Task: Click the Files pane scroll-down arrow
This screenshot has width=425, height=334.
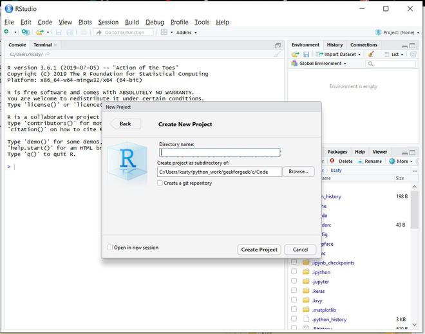Action: [x=415, y=324]
